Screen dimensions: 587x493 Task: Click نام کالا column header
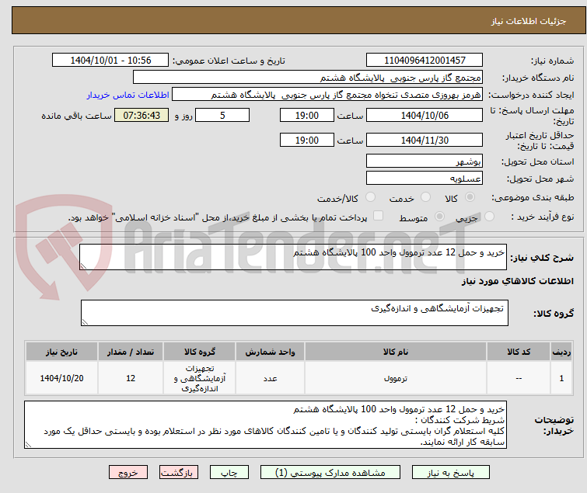pyautogui.click(x=396, y=352)
